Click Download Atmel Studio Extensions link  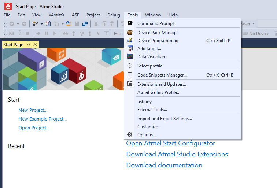(x=177, y=154)
